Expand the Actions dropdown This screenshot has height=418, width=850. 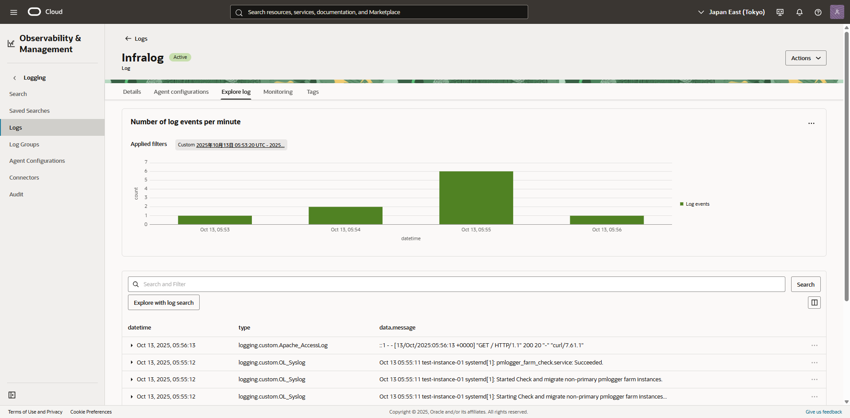[805, 58]
